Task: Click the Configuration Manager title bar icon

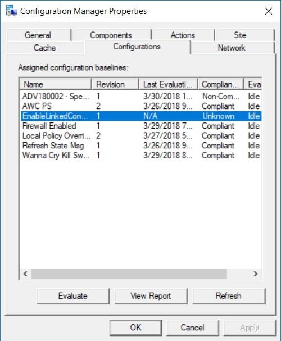Action: pos(12,11)
